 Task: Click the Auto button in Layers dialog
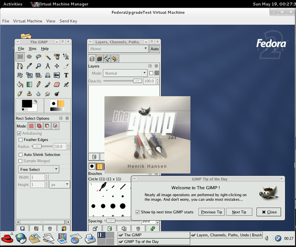[x=154, y=49]
